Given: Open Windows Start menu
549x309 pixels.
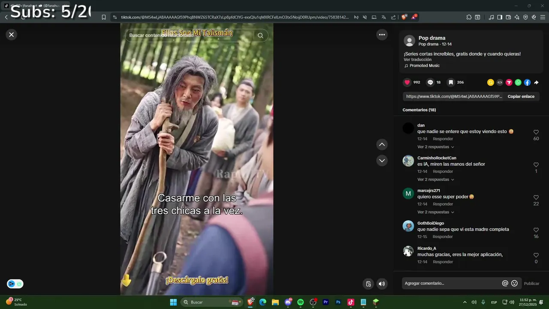Looking at the screenshot, I should tap(173, 302).
